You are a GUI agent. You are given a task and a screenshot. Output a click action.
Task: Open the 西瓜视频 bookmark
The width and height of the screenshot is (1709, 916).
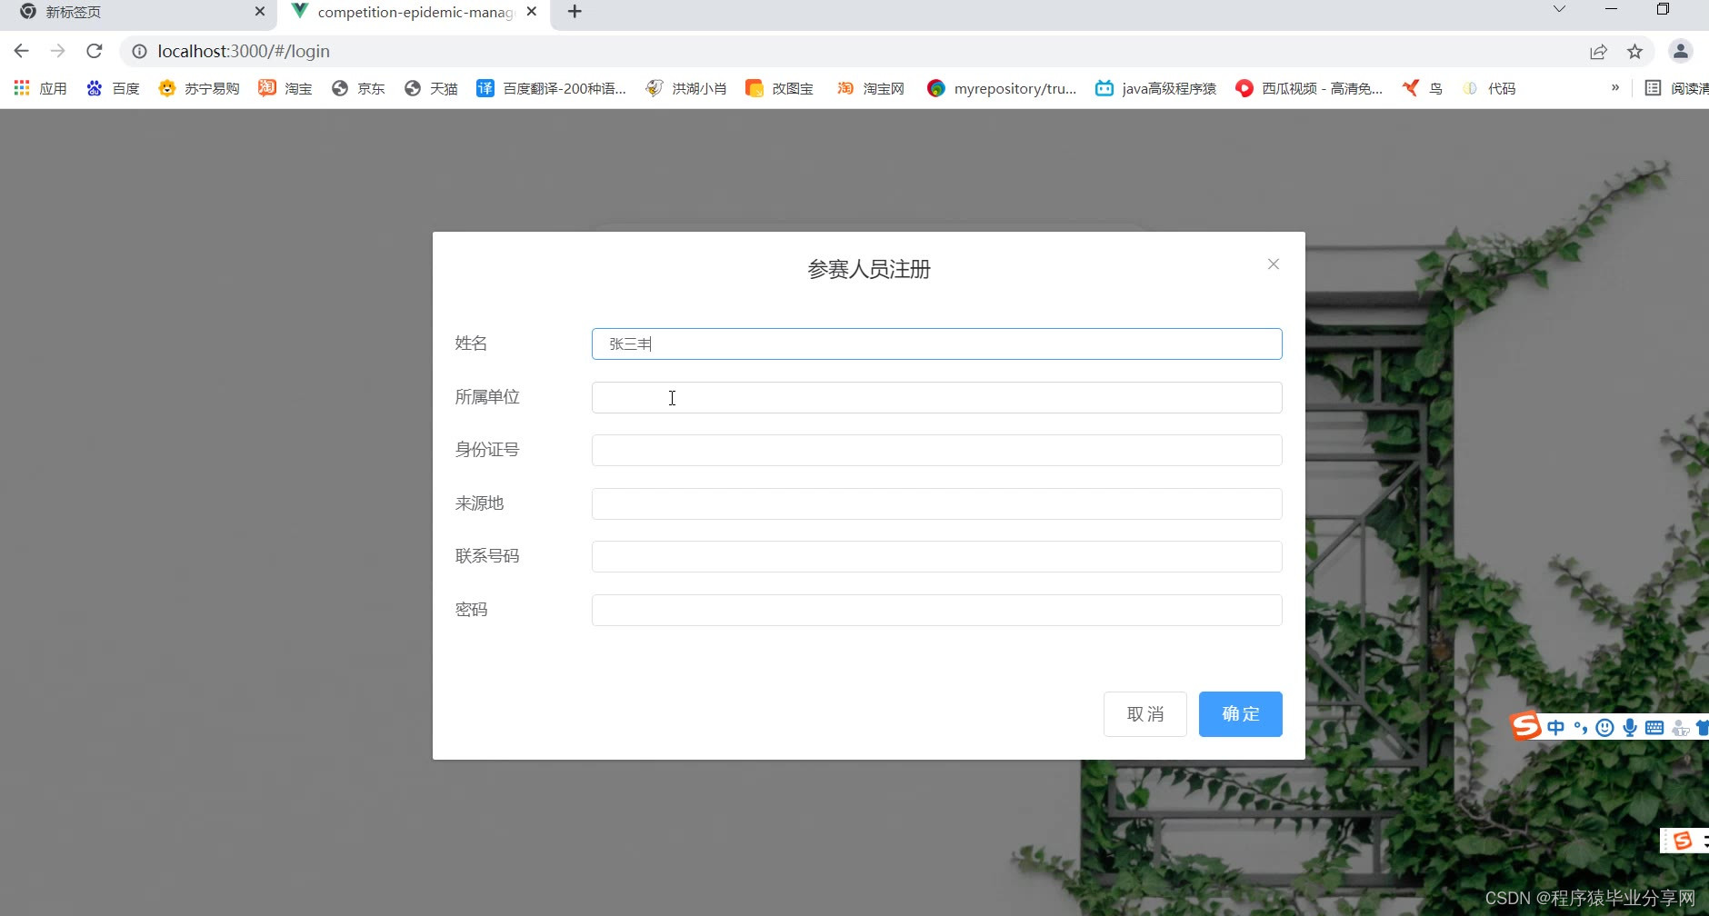tap(1309, 88)
